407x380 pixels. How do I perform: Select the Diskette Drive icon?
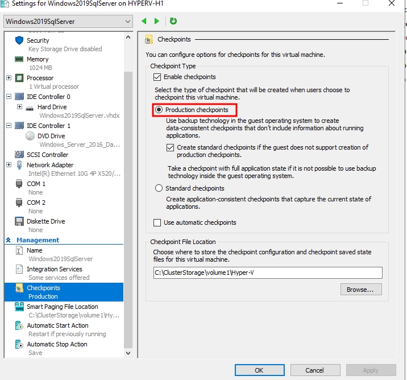pyautogui.click(x=19, y=221)
